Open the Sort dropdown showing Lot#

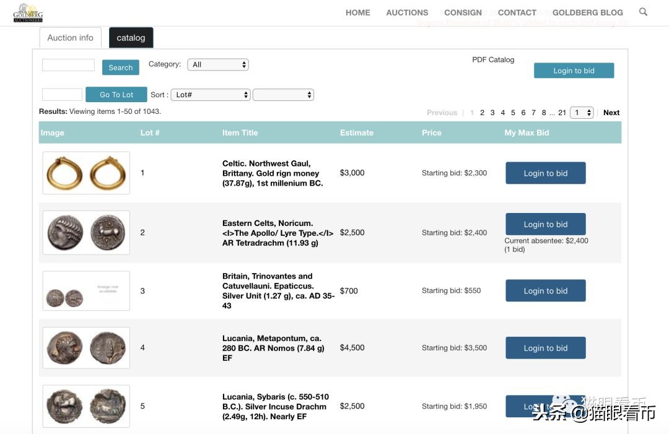(210, 95)
